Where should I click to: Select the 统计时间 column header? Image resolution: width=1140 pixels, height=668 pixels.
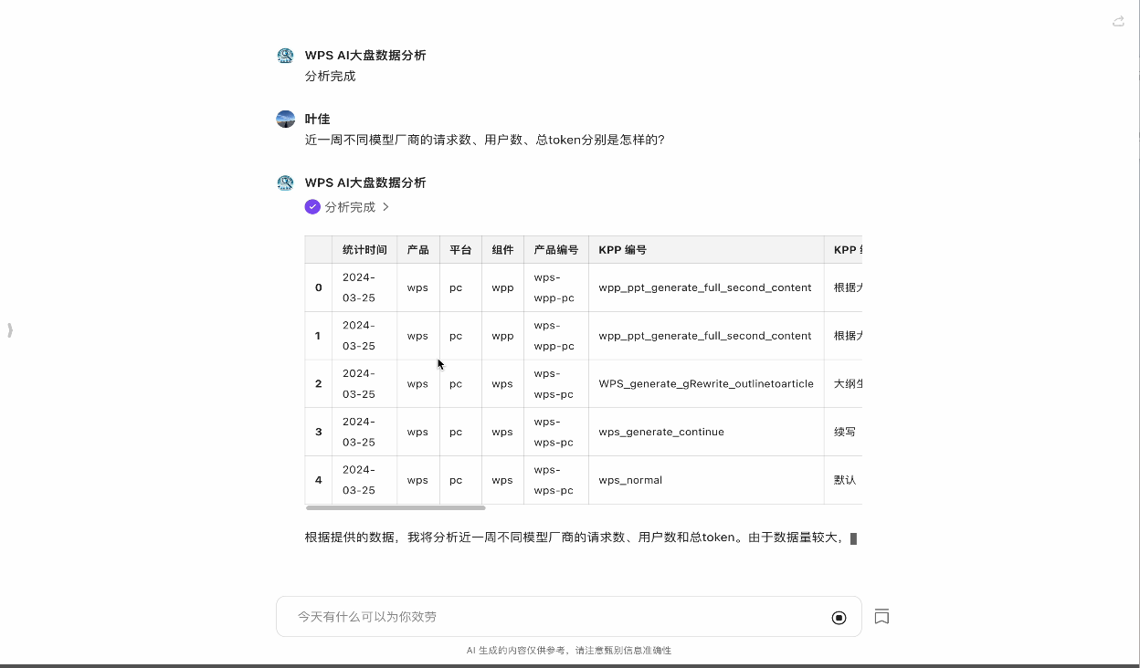coord(364,250)
